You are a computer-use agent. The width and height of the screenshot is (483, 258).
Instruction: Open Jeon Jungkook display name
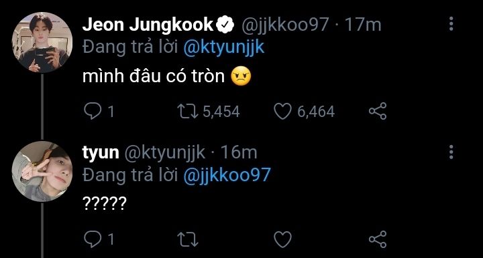point(148,25)
